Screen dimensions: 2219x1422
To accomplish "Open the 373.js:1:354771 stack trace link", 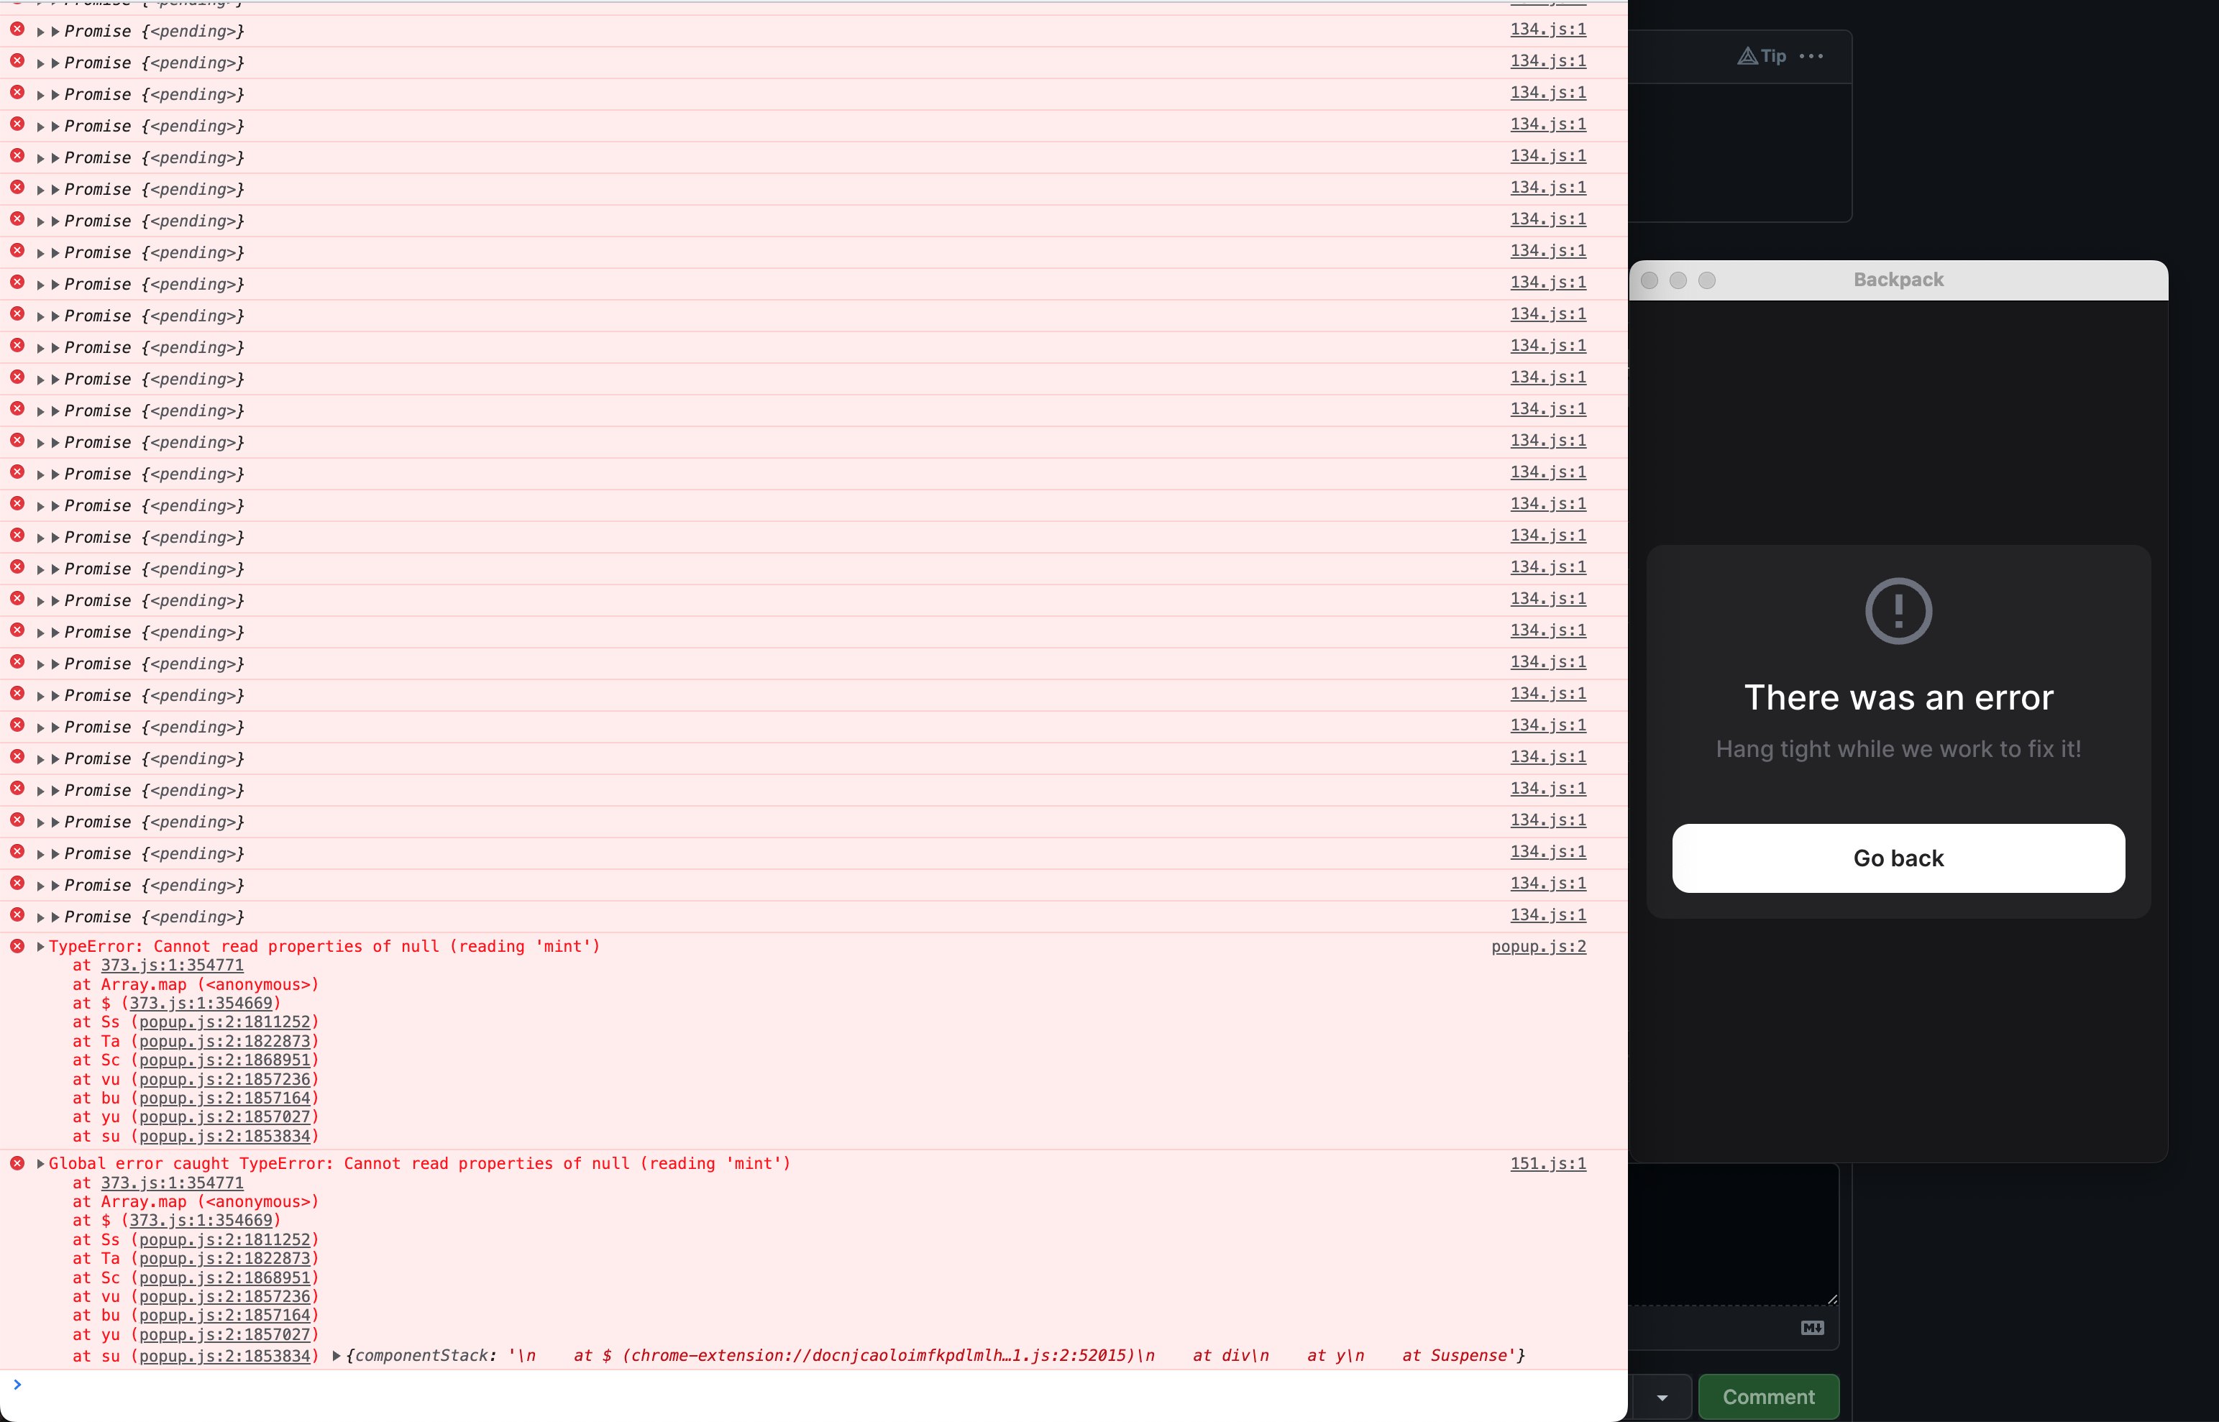I will tap(172, 965).
